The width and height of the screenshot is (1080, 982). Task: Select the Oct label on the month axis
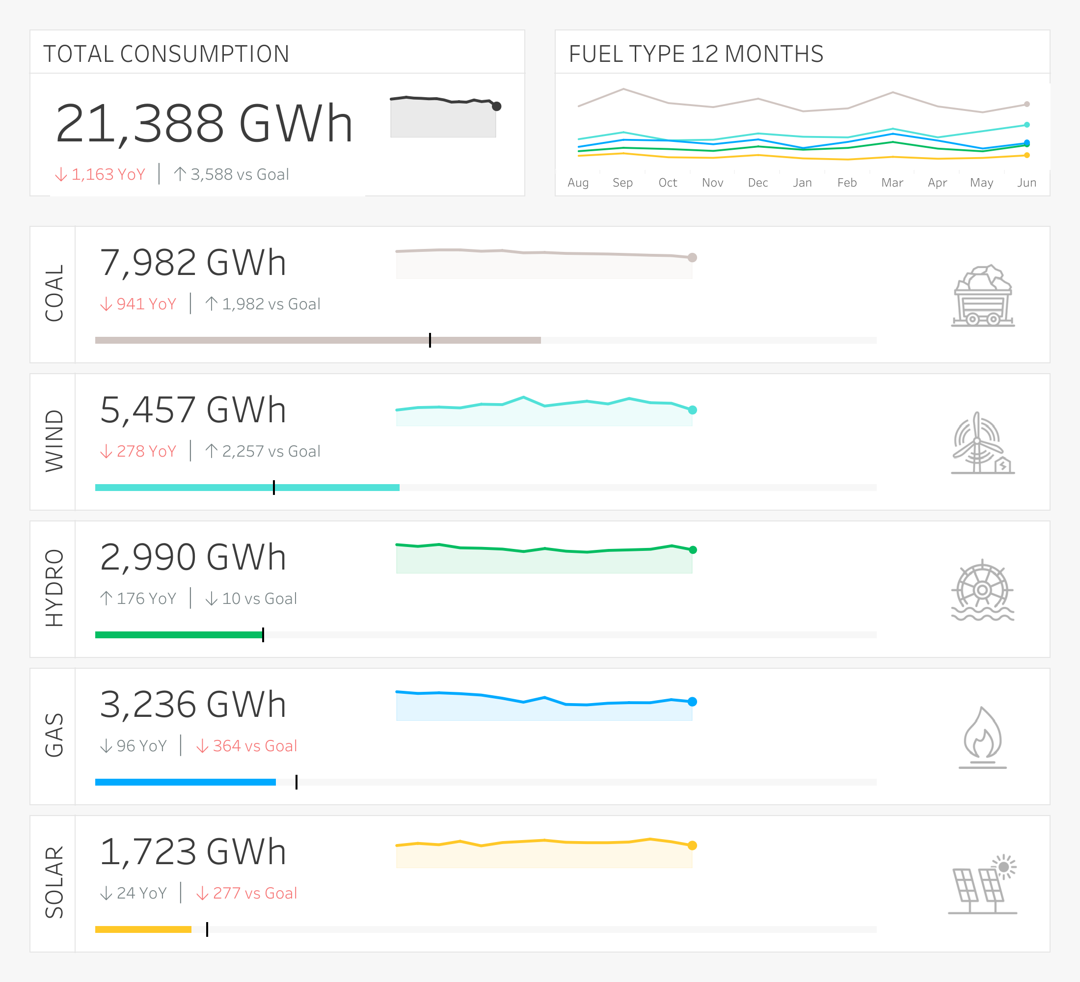click(x=668, y=183)
